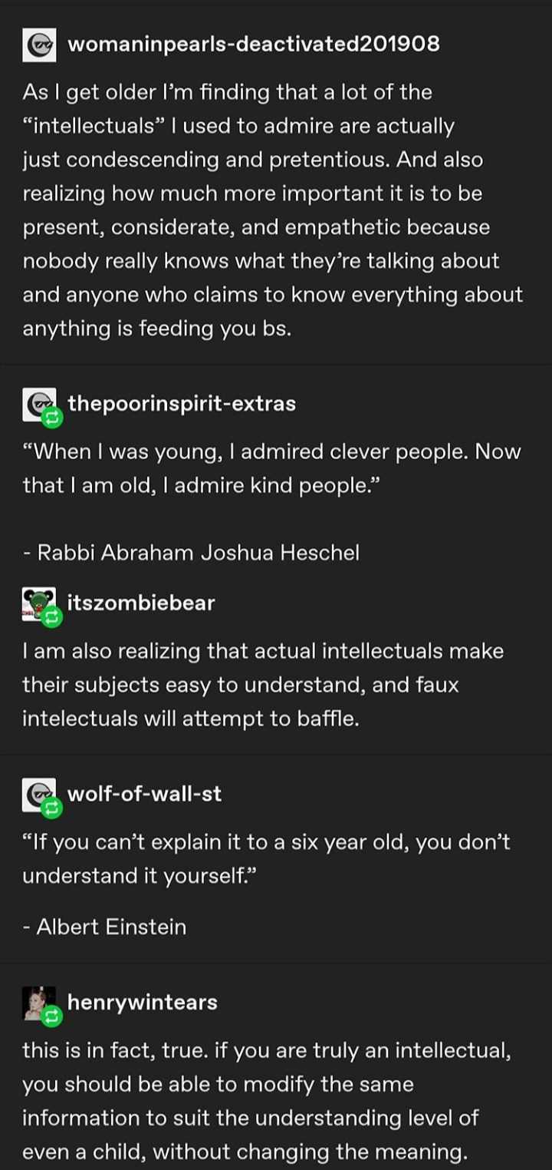Click itszombiebear's reply about faux intellectuals
This screenshot has height=1170, width=552.
[263, 684]
